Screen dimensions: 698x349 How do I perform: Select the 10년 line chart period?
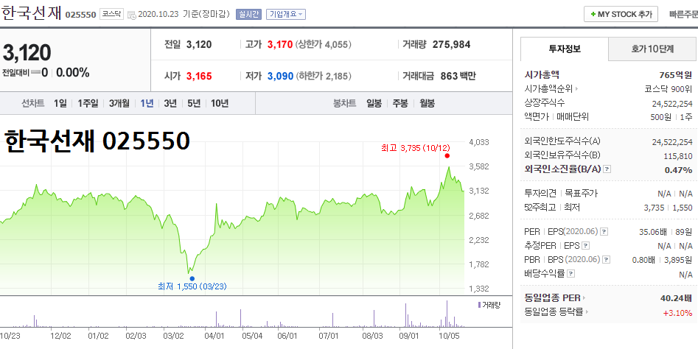coord(220,104)
